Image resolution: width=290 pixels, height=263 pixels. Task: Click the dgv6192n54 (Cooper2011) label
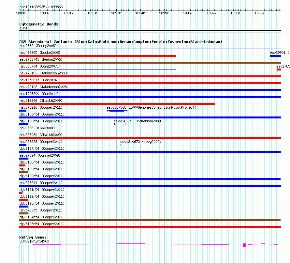tap(42, 196)
